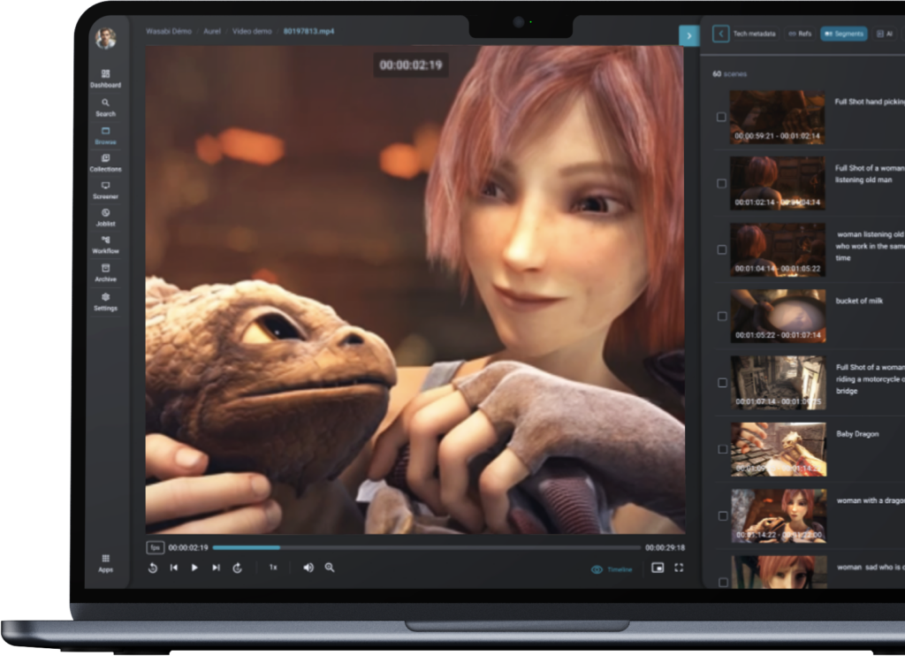Mute the player volume
Image resolution: width=905 pixels, height=656 pixels.
tap(308, 568)
